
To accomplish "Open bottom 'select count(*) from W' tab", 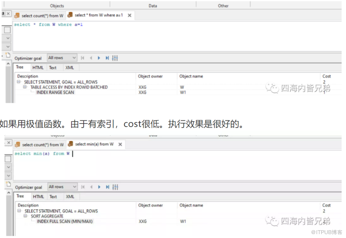I will point(40,145).
